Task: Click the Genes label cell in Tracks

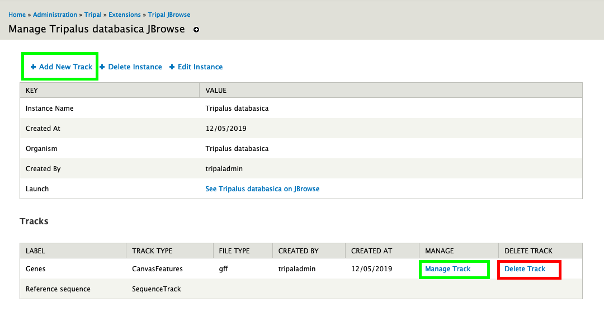Action: (36, 269)
